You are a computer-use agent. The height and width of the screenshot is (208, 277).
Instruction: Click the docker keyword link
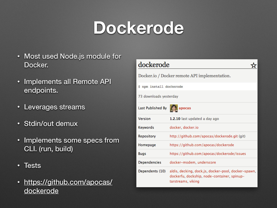click(175, 128)
